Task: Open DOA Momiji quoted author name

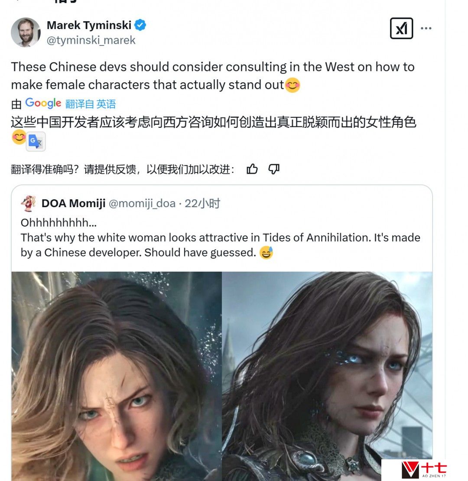Action: click(x=74, y=203)
